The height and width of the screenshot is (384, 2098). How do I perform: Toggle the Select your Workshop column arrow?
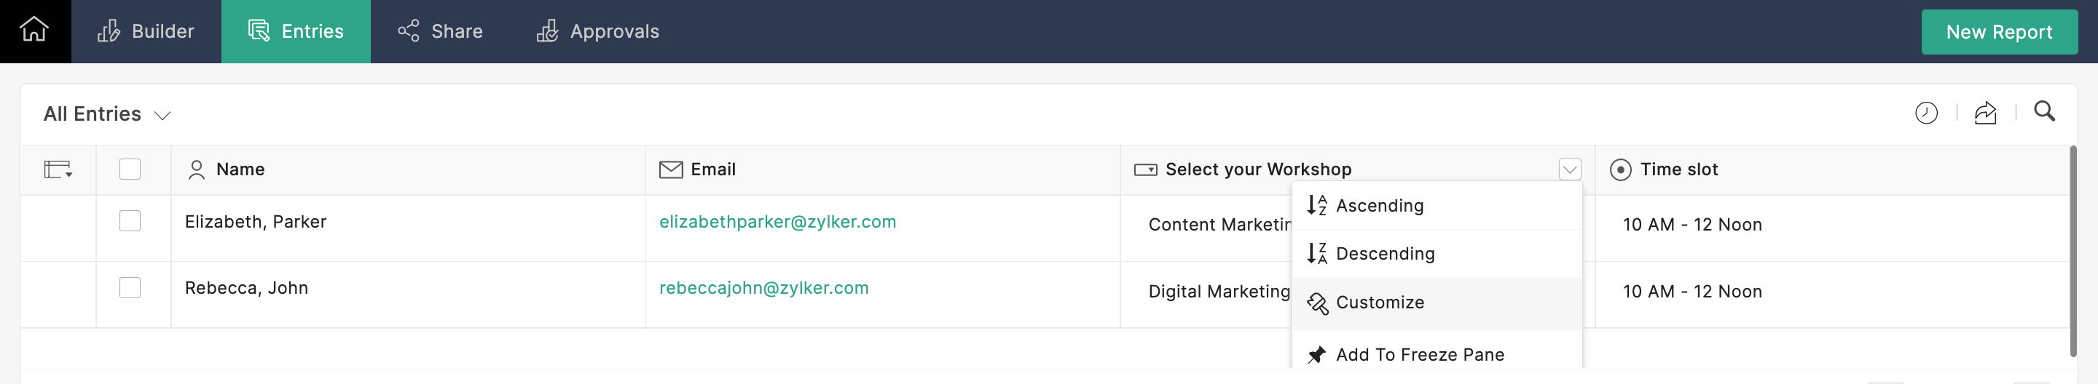point(1569,169)
